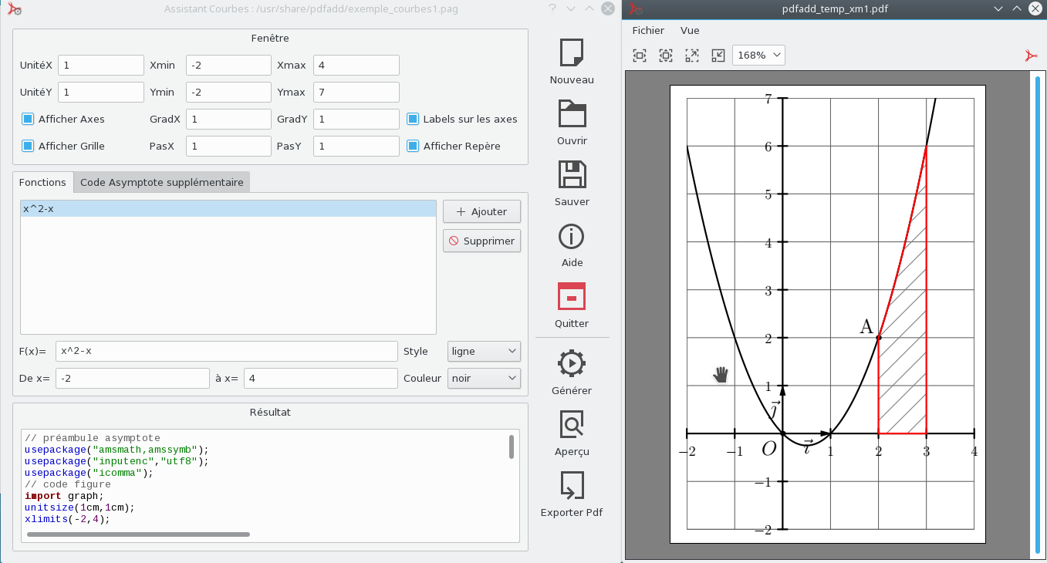Disable the Afficher Grille checkbox
Image resolution: width=1047 pixels, height=563 pixels.
pos(28,146)
